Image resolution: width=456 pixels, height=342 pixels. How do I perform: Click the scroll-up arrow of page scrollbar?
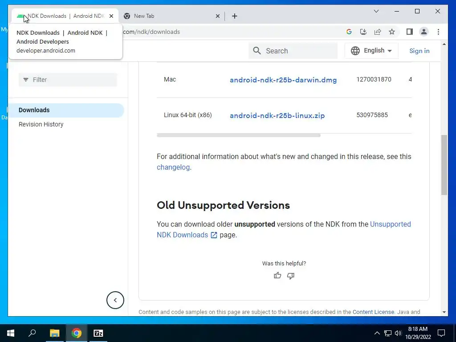point(444,44)
